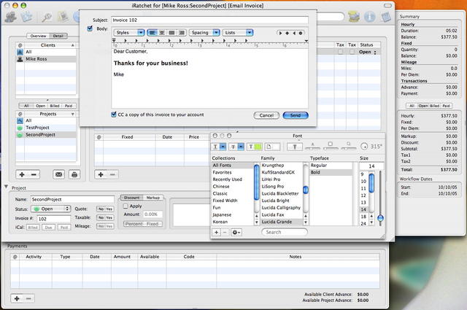Screen dimensions: 467x310
Task: Add a fixed item with plus below Fixed table
Action: point(101,174)
